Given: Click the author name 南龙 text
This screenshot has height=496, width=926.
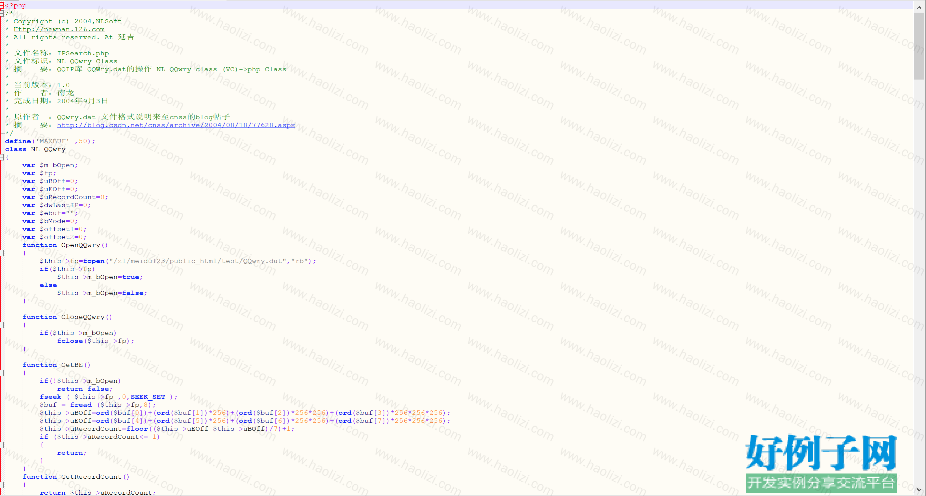Looking at the screenshot, I should (x=65, y=93).
